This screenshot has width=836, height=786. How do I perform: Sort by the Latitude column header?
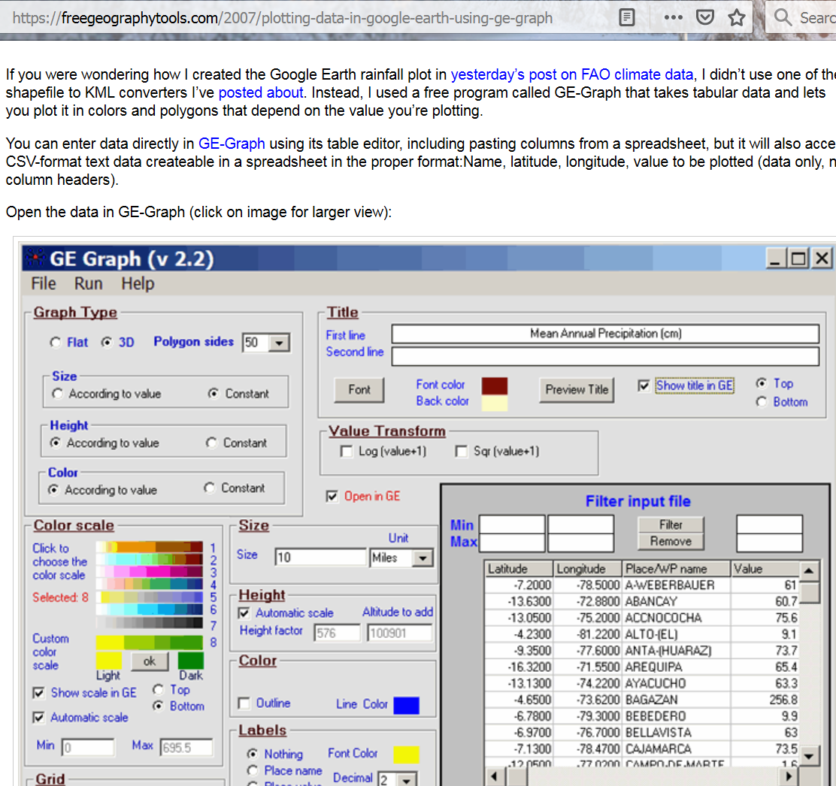519,569
